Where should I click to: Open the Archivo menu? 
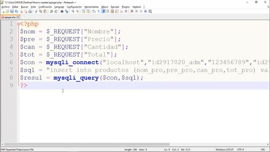coord(5,7)
